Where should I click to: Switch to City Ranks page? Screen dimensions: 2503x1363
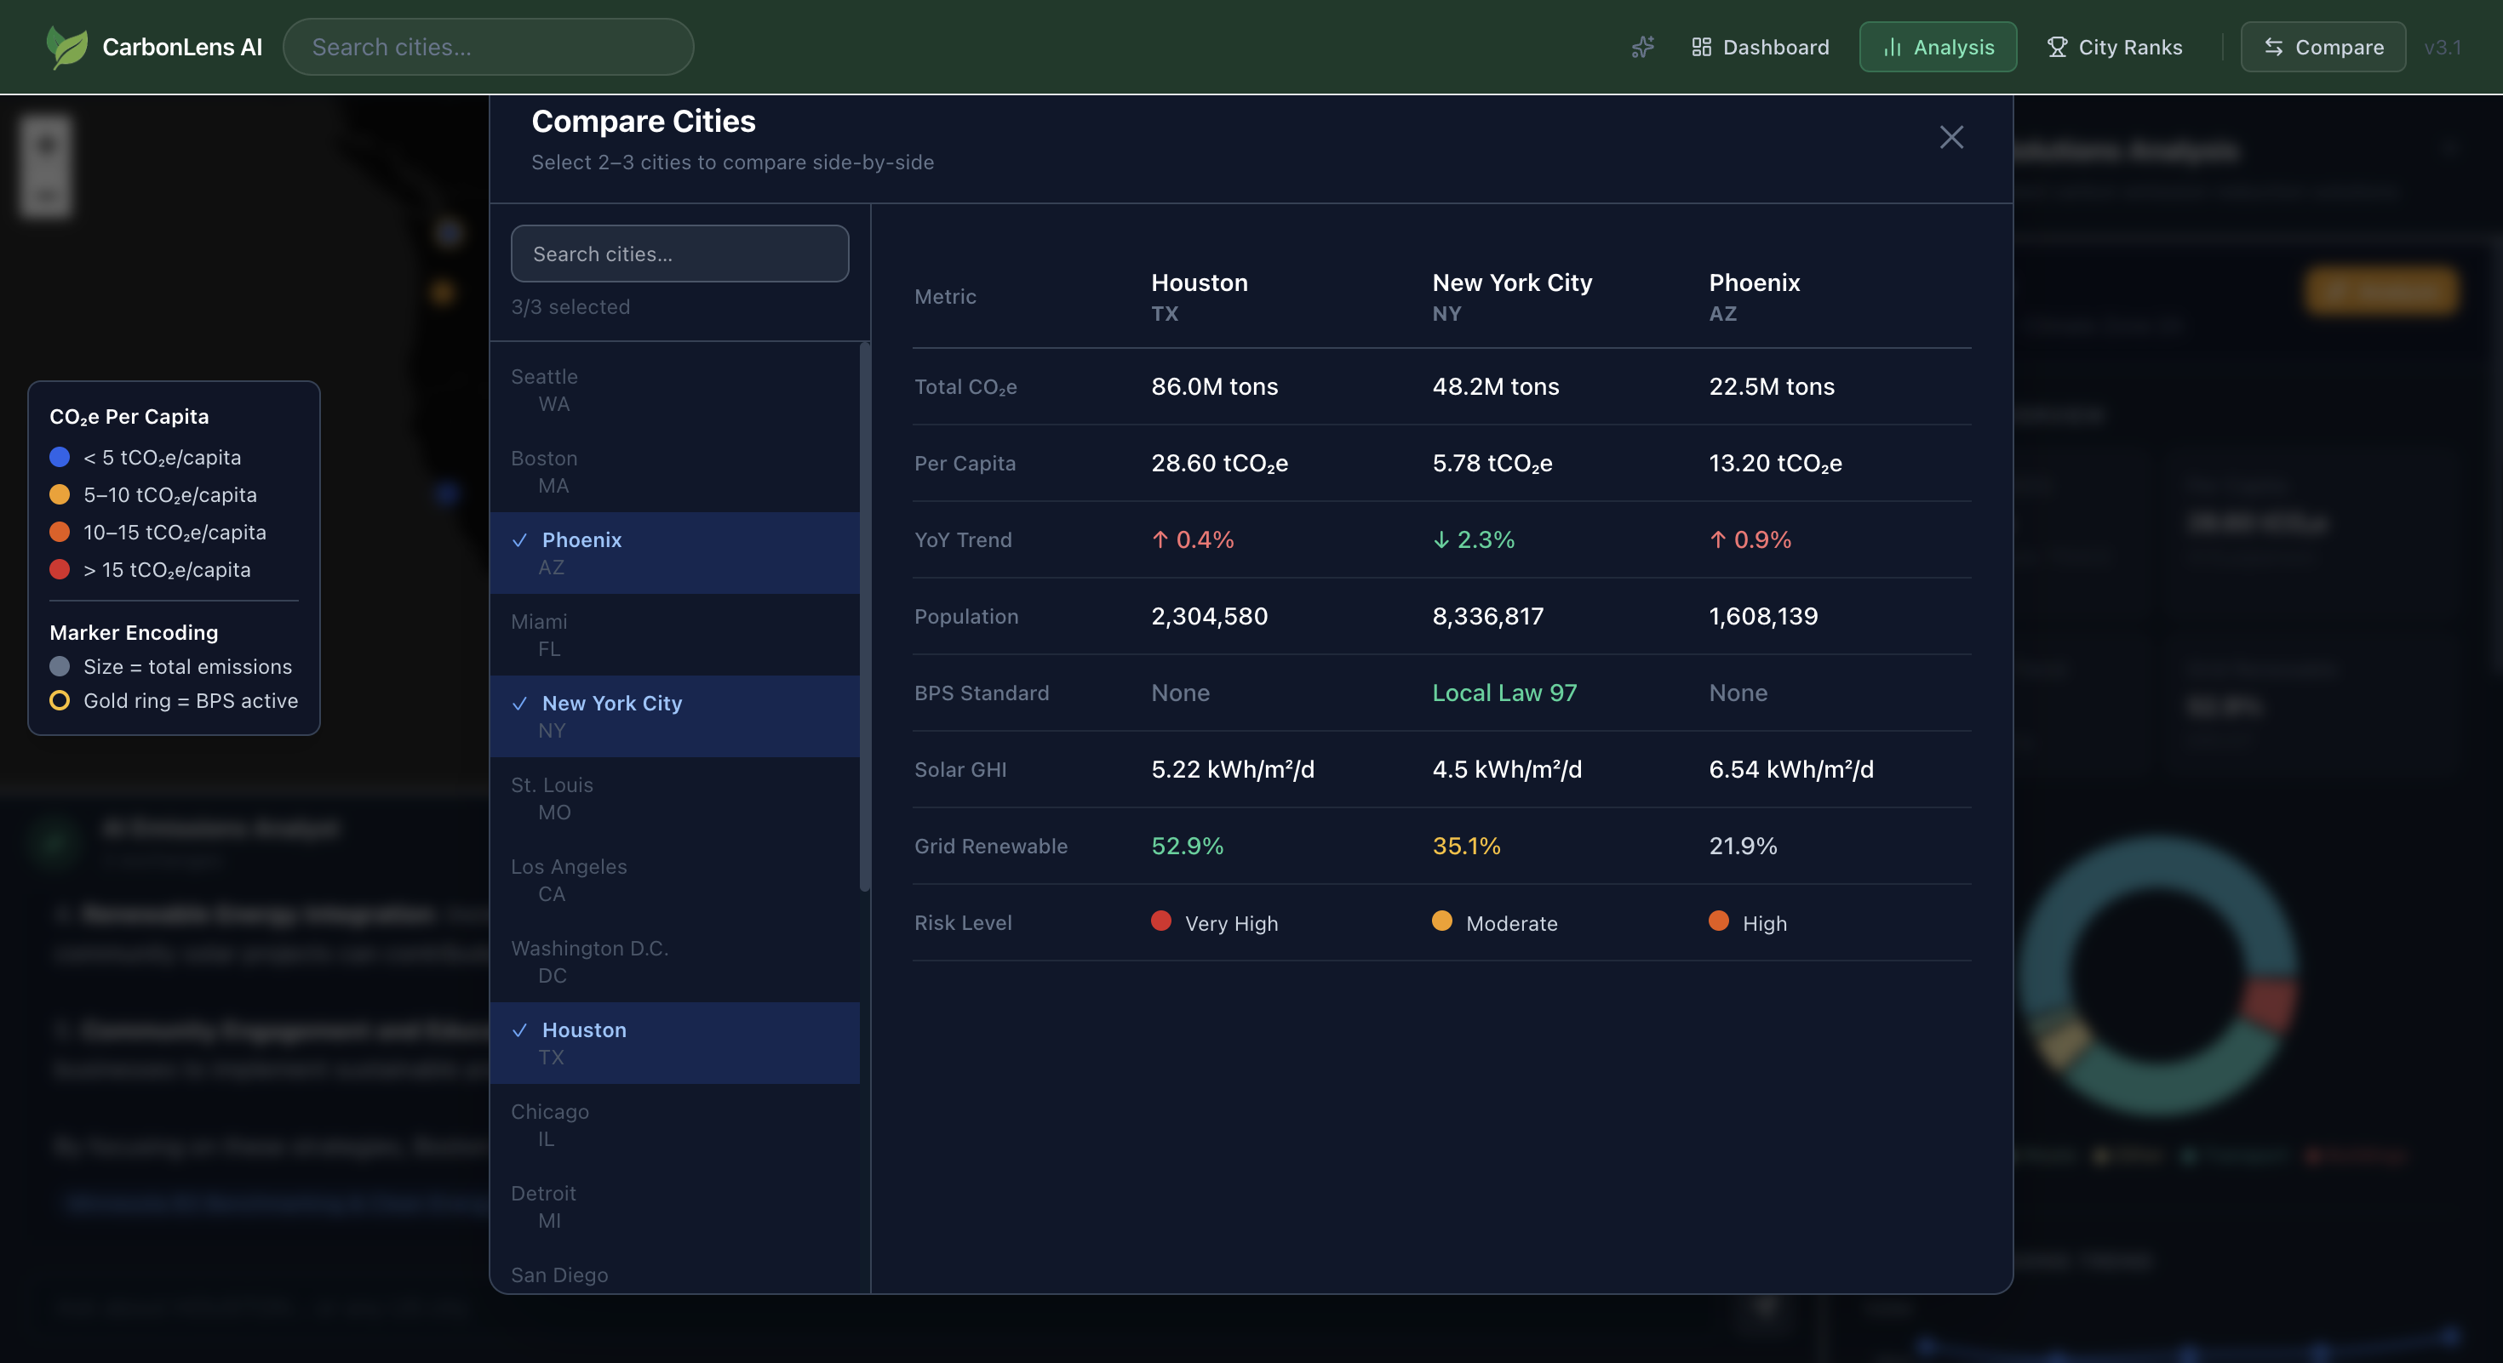2114,47
